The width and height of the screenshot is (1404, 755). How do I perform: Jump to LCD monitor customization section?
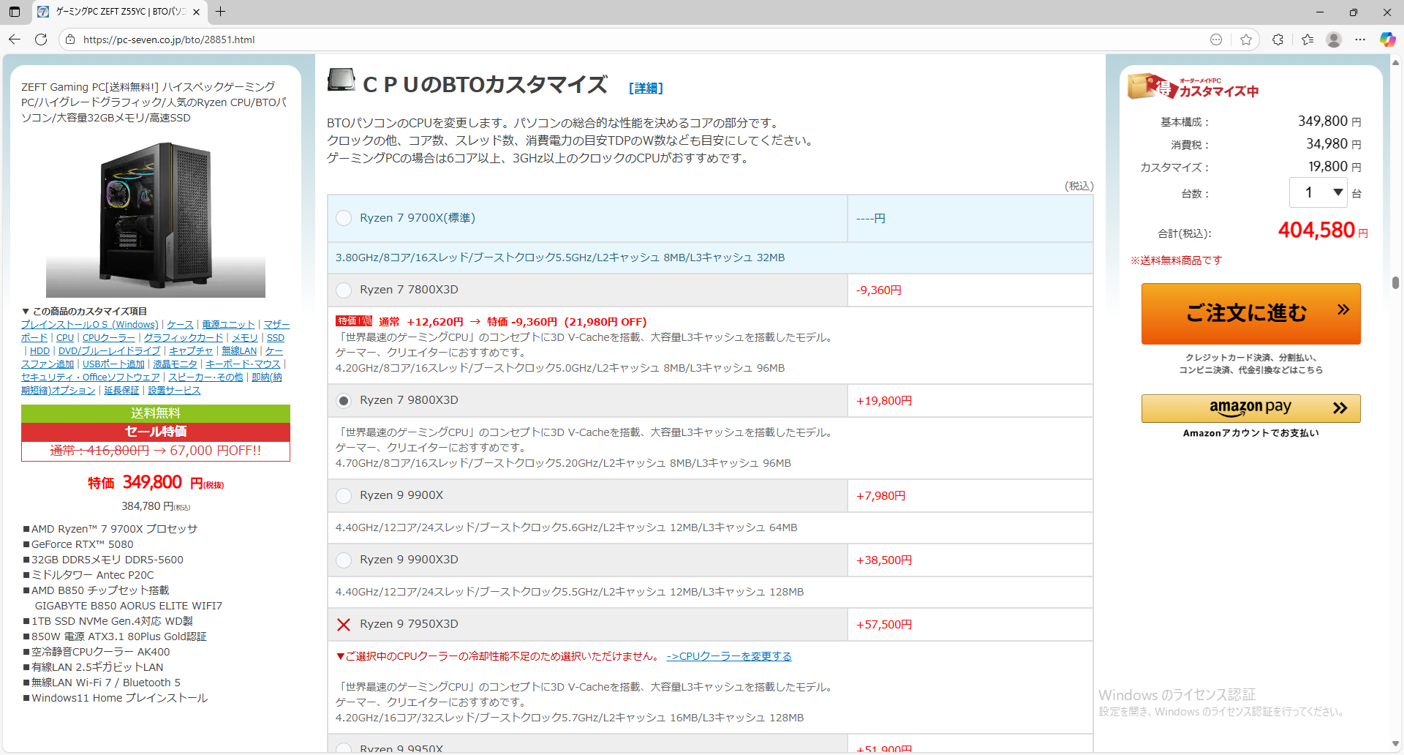[x=175, y=364]
